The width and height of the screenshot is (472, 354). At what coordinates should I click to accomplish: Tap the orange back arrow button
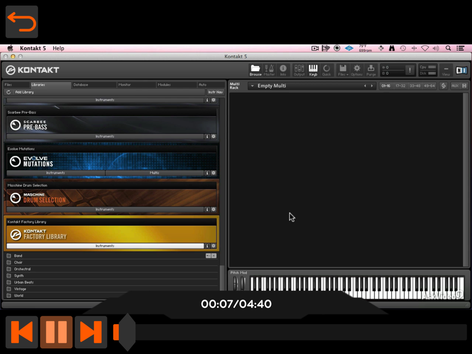click(22, 22)
